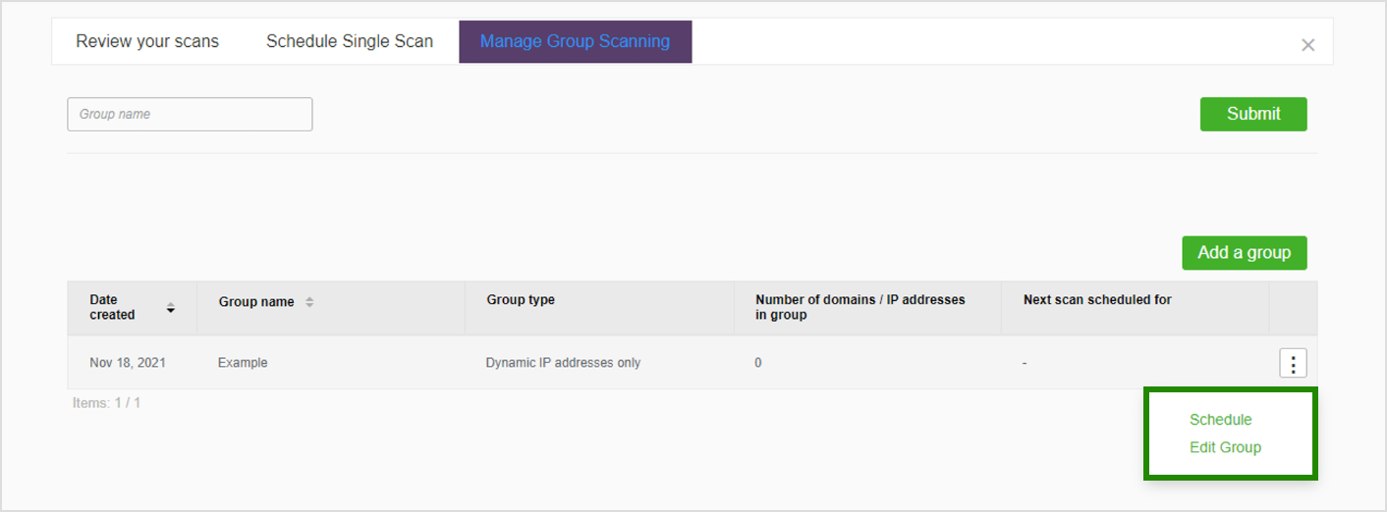
Task: Click the Items: 1 / 1 count text
Action: [106, 403]
